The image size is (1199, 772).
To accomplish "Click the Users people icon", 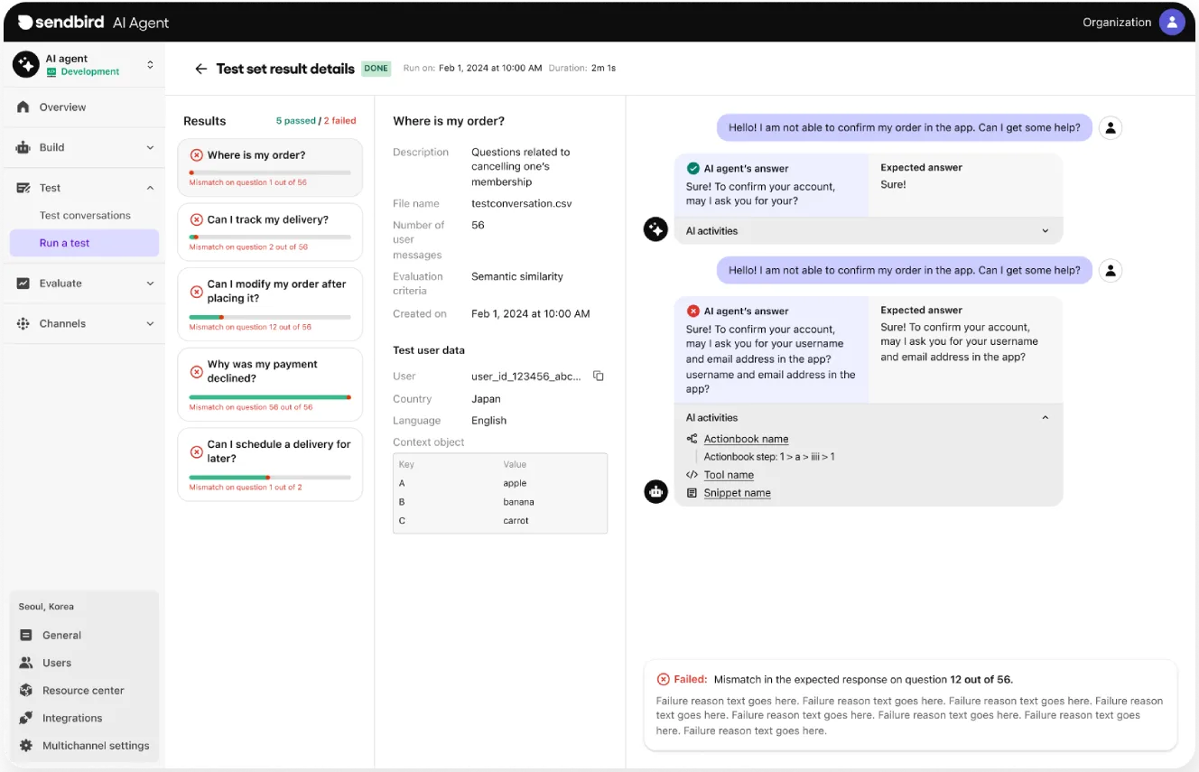I will (25, 663).
